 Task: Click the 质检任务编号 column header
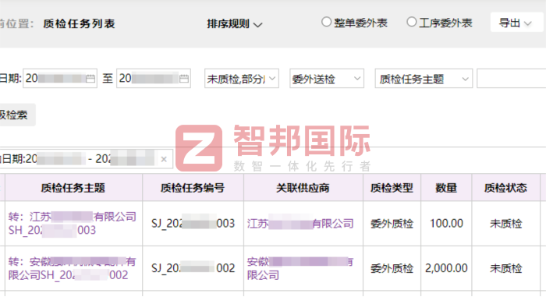click(x=193, y=188)
